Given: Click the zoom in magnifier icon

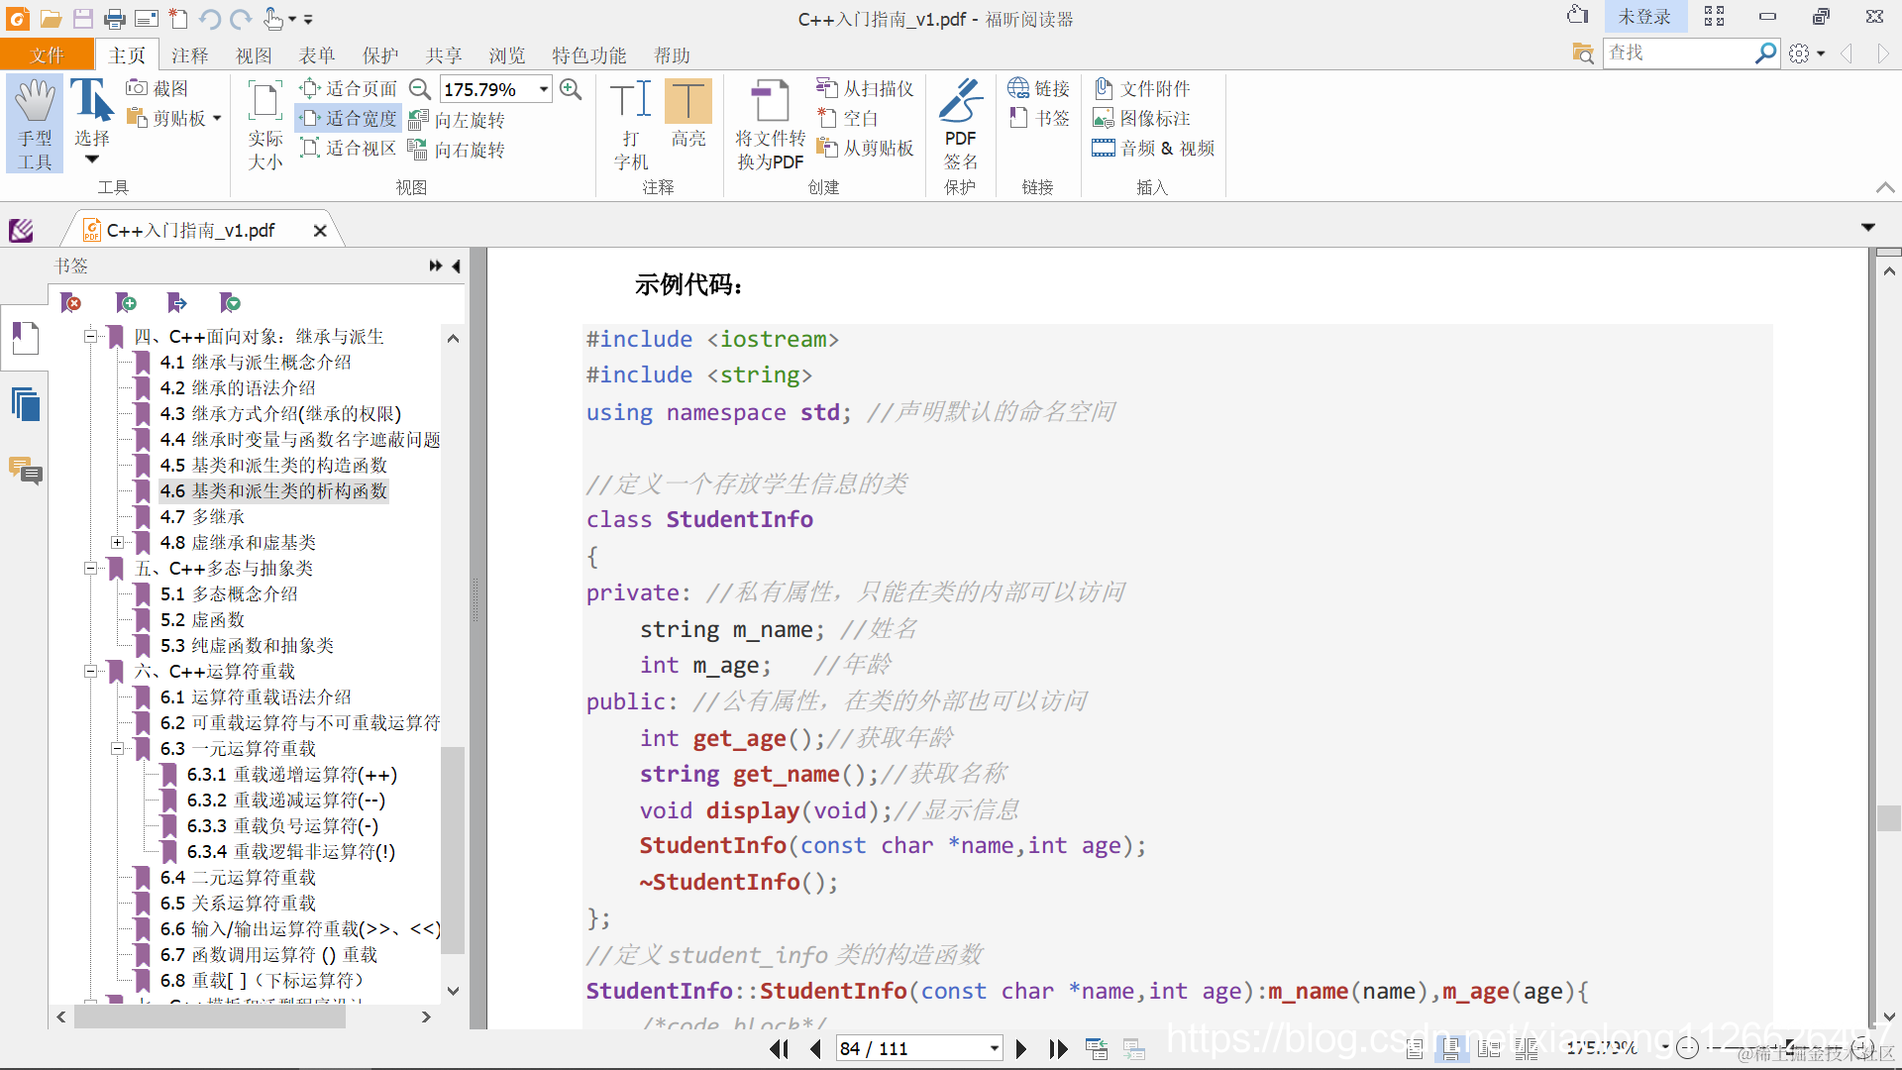Looking at the screenshot, I should click(571, 89).
